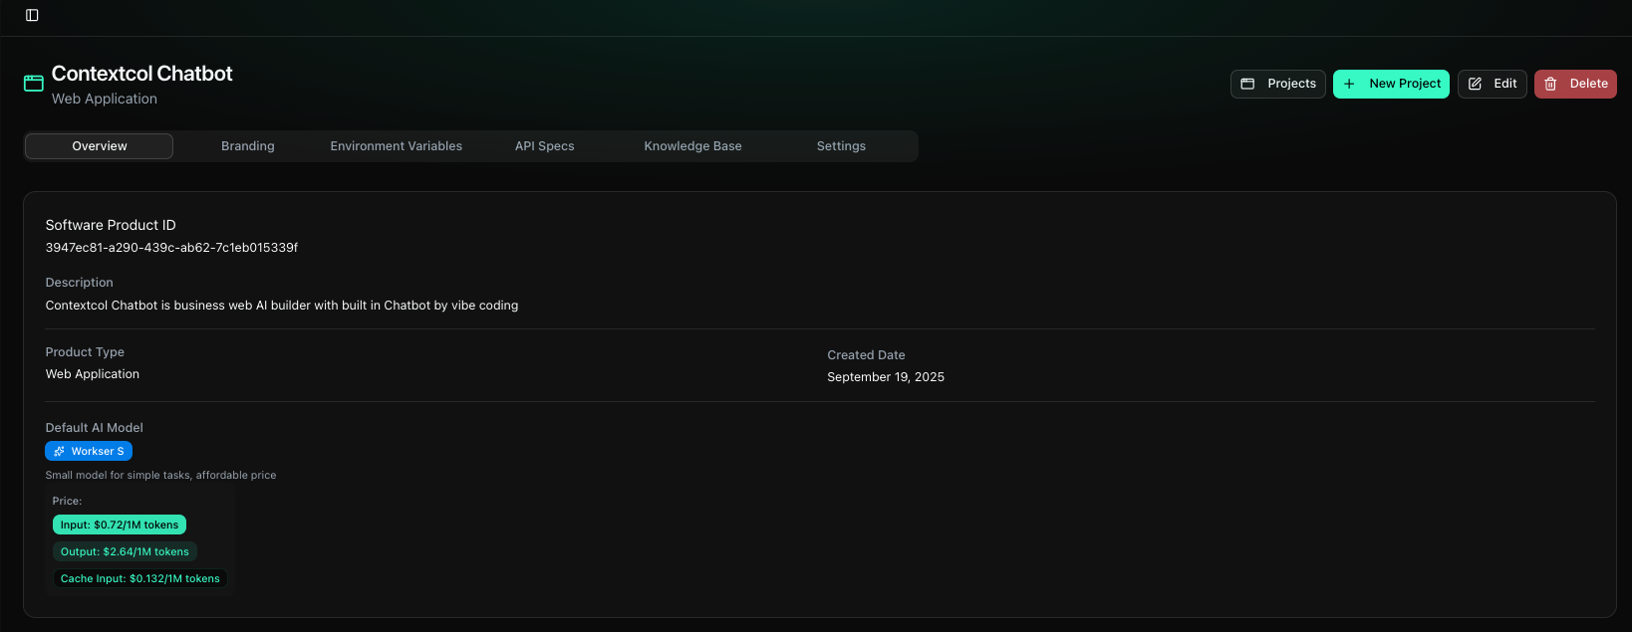Click the Created Date label

(866, 355)
